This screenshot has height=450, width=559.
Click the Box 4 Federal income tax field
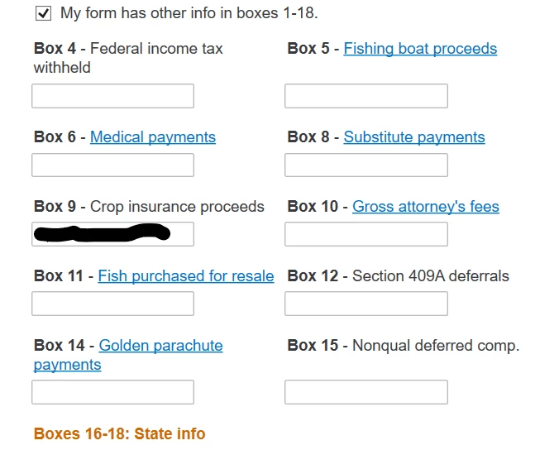coord(112,96)
